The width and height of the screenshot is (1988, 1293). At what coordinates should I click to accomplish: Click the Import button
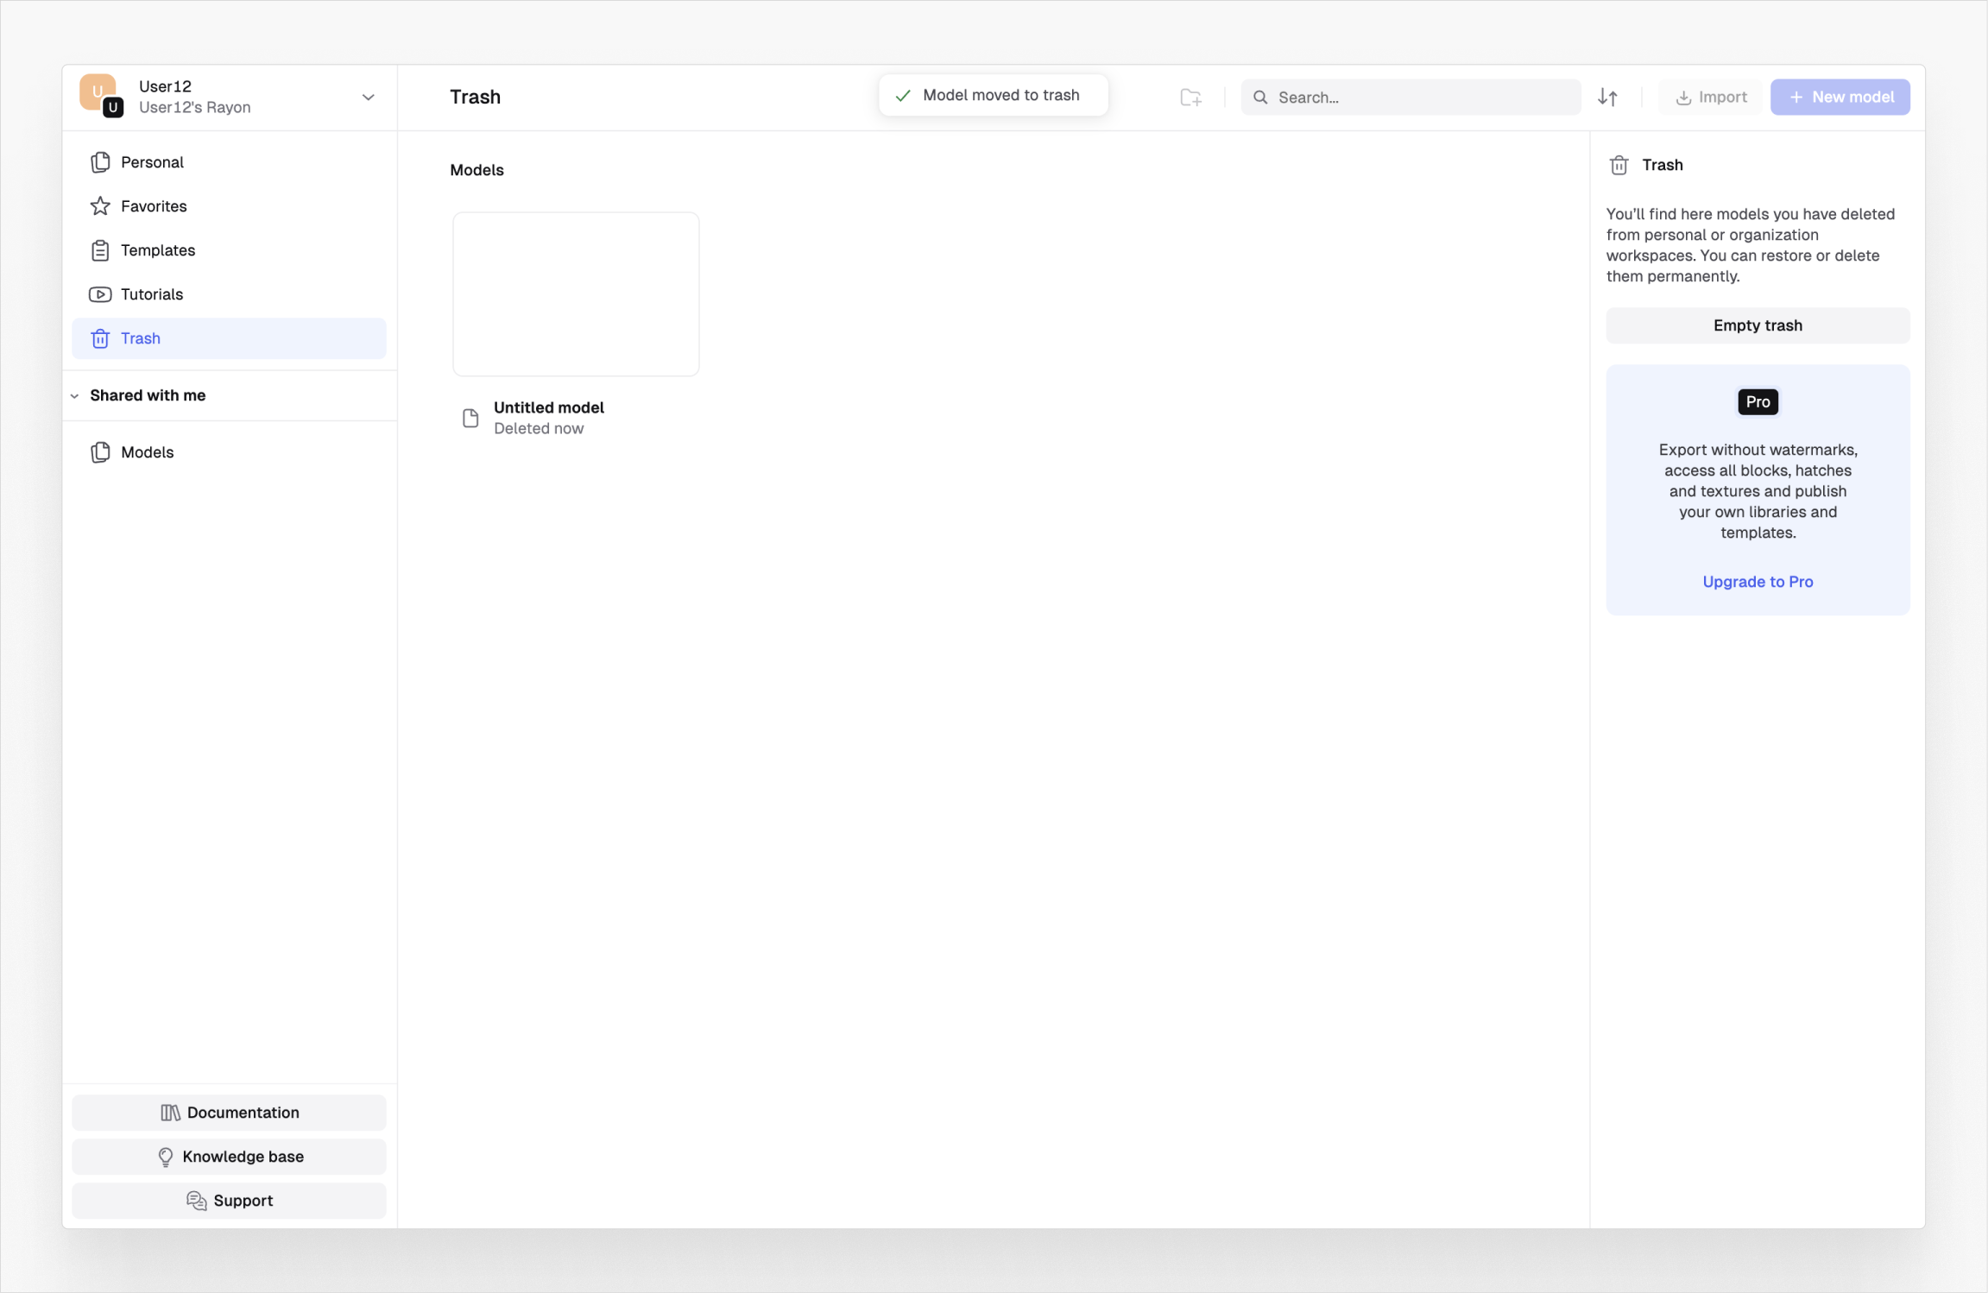1710,98
